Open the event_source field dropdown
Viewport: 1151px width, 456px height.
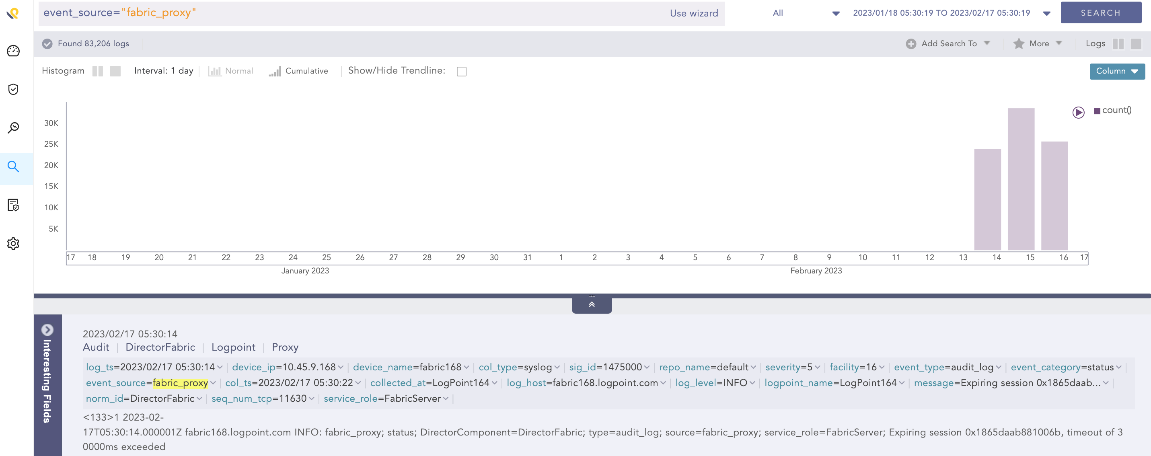click(214, 383)
